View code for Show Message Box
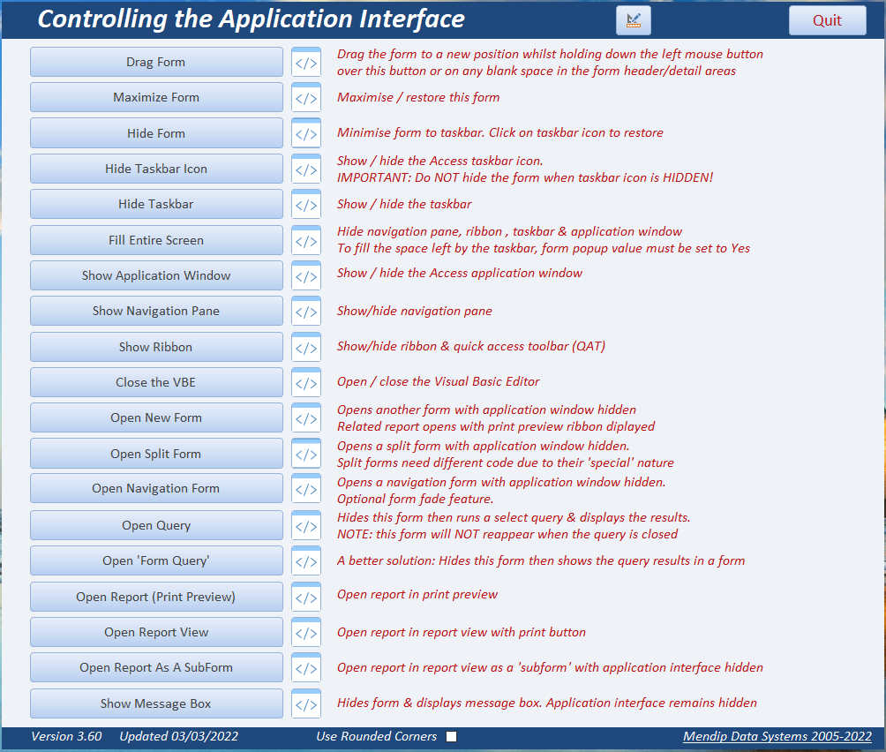The height and width of the screenshot is (752, 886). pos(306,704)
